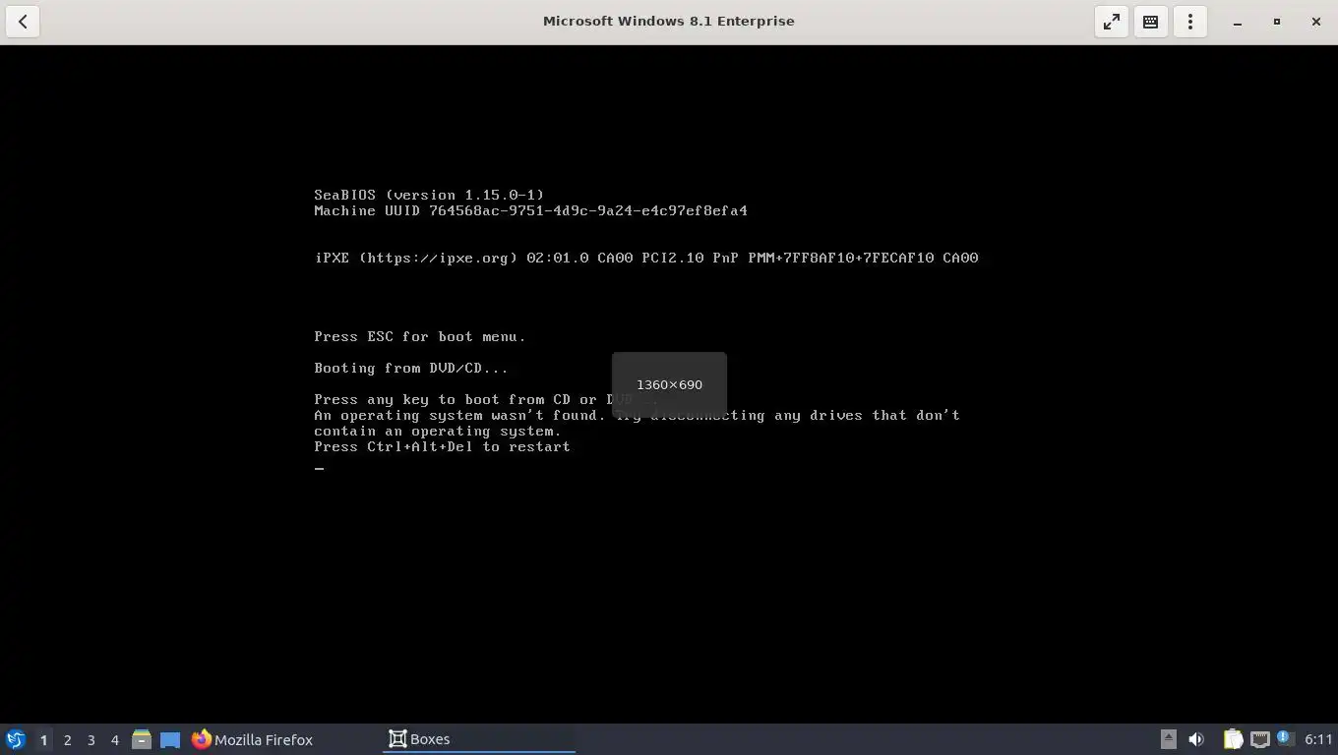Open the keyboard shortcuts menu in header
Image resolution: width=1338 pixels, height=755 pixels.
pos(1150,21)
